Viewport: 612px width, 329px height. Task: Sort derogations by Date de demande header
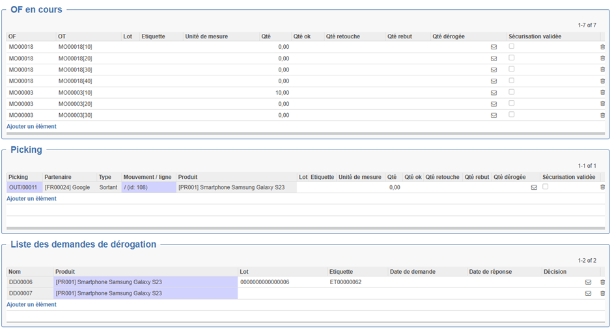[x=412, y=272]
